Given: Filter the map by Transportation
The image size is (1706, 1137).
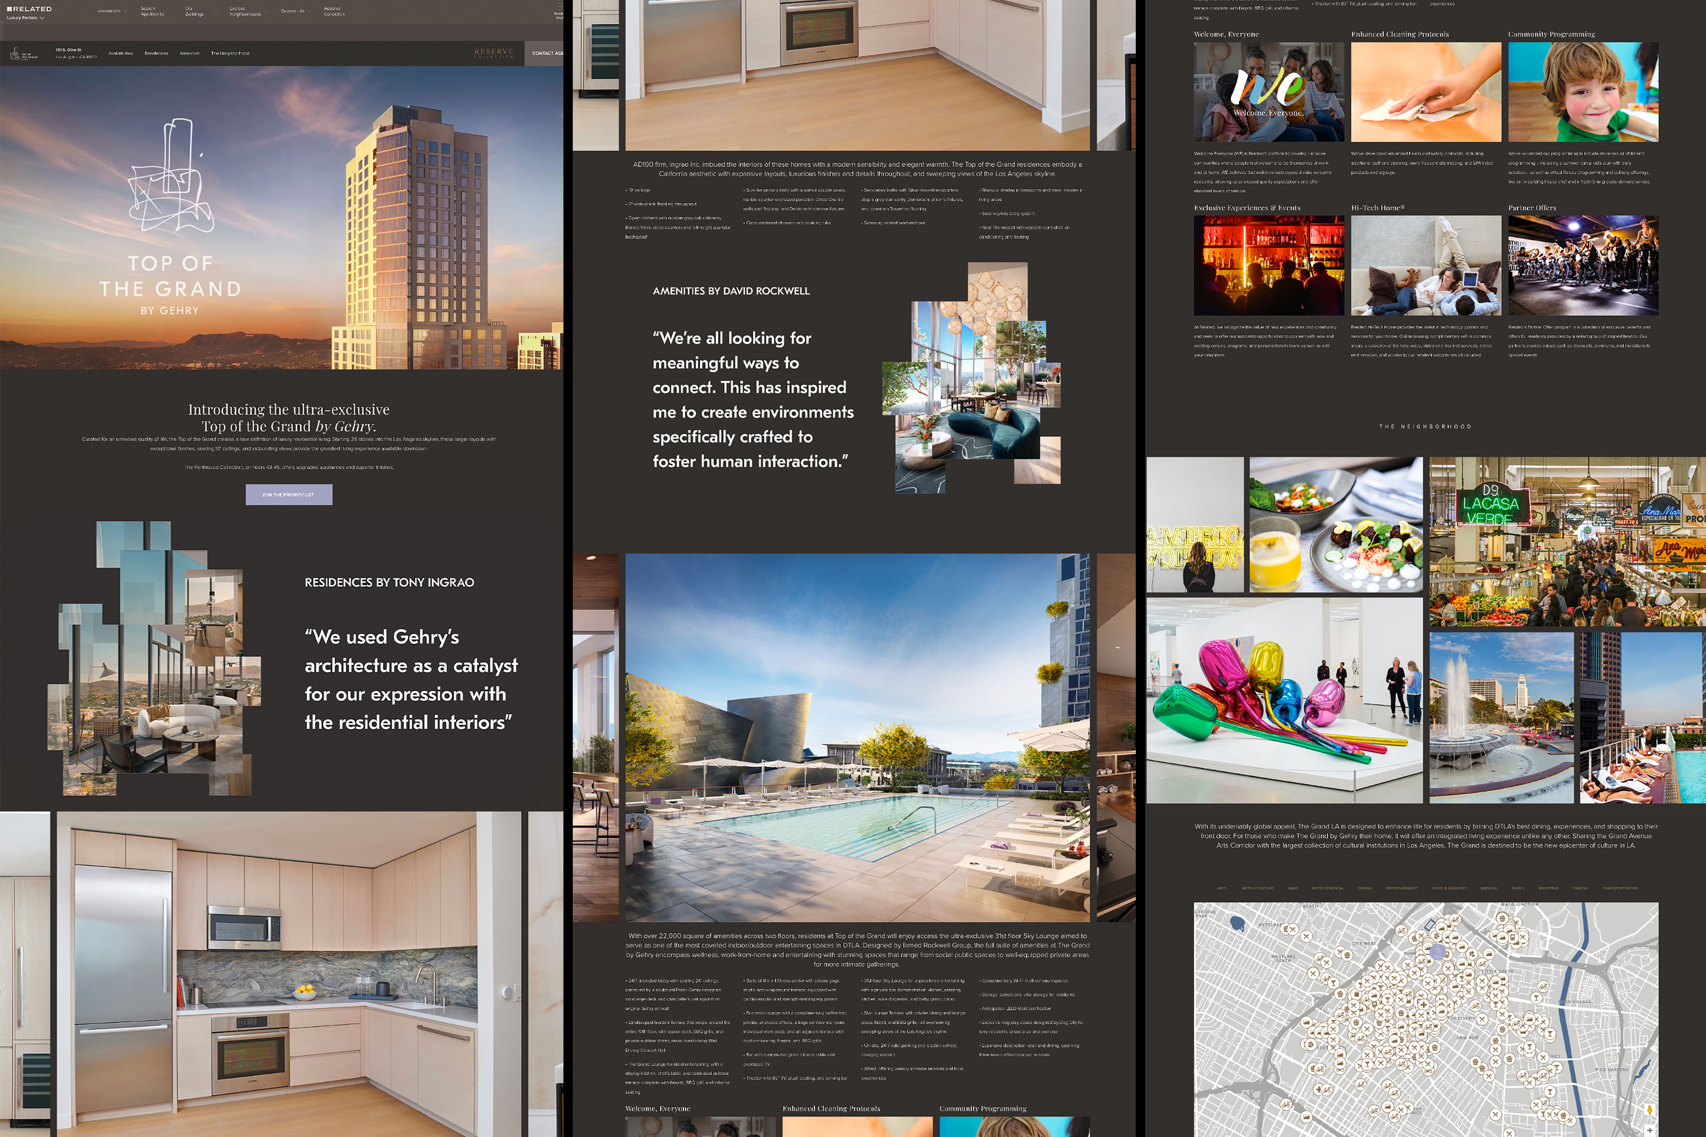Looking at the screenshot, I should coord(1620,888).
